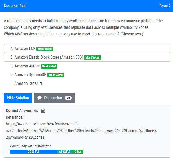Click the 70 comments count badge
The height and width of the screenshot is (158, 173).
(68, 98)
